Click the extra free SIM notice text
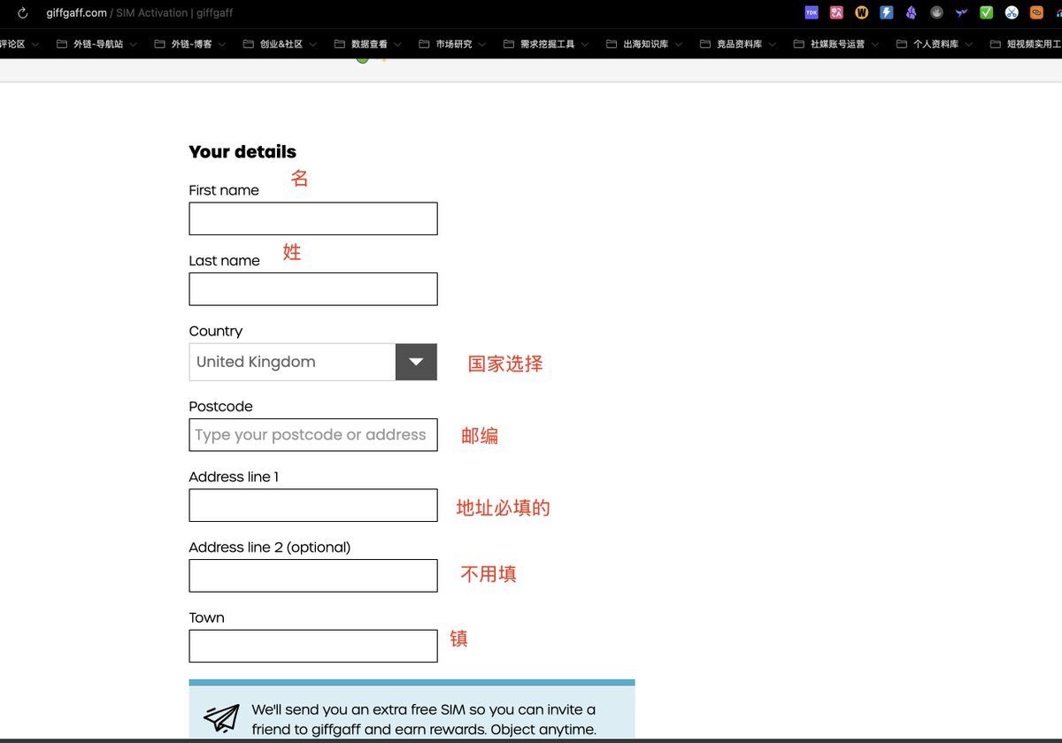This screenshot has width=1062, height=743. point(424,719)
